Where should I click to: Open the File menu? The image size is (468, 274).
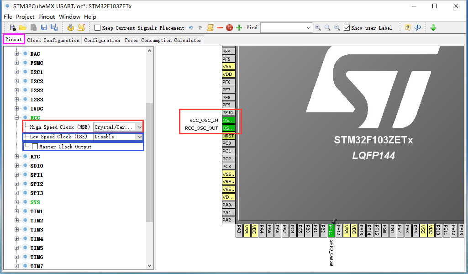[x=8, y=17]
